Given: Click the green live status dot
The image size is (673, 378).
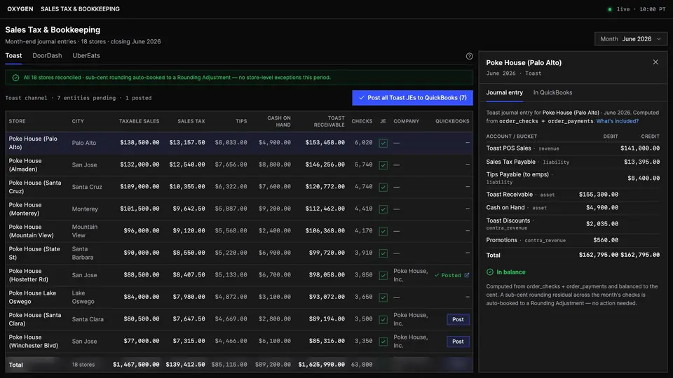Looking at the screenshot, I should tap(609, 9).
